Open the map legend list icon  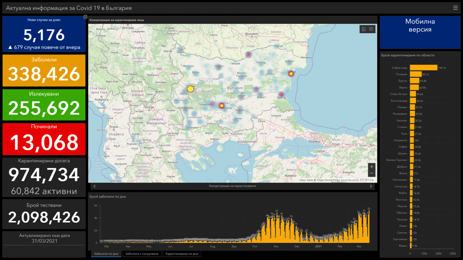pyautogui.click(x=371, y=29)
